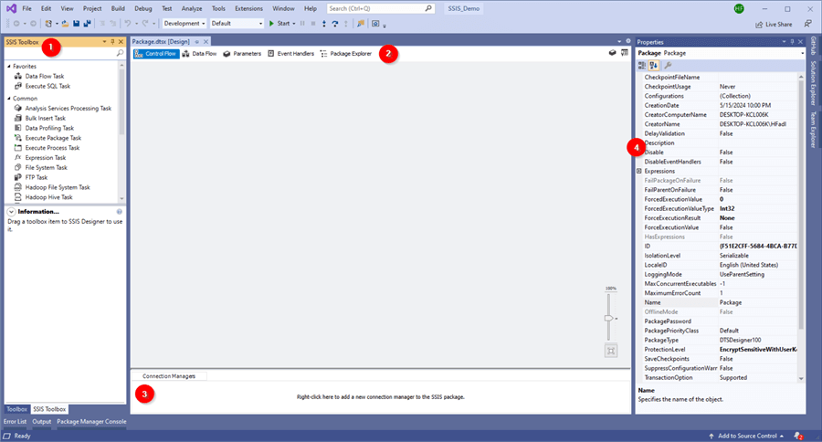Toggle Alphabetical sort in Properties
Viewport: 822px width, 442px height.
point(653,66)
